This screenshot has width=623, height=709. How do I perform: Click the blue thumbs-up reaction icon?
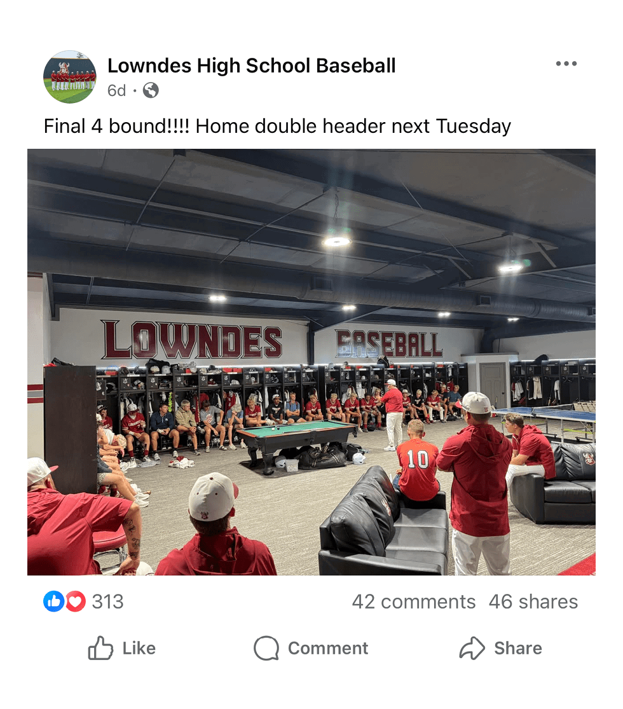(x=54, y=602)
